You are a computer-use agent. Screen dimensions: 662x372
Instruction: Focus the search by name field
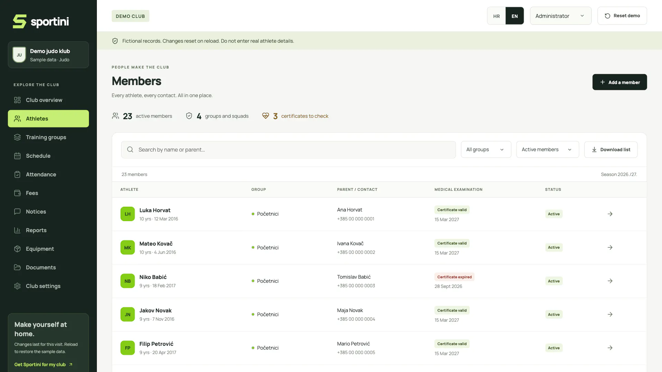[x=288, y=149]
